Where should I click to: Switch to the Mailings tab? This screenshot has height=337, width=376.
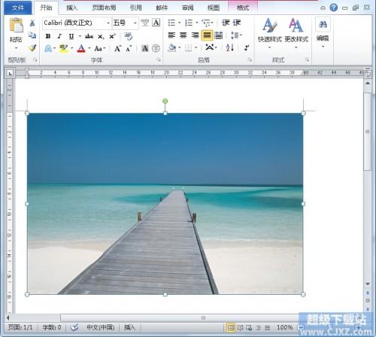[x=162, y=8]
